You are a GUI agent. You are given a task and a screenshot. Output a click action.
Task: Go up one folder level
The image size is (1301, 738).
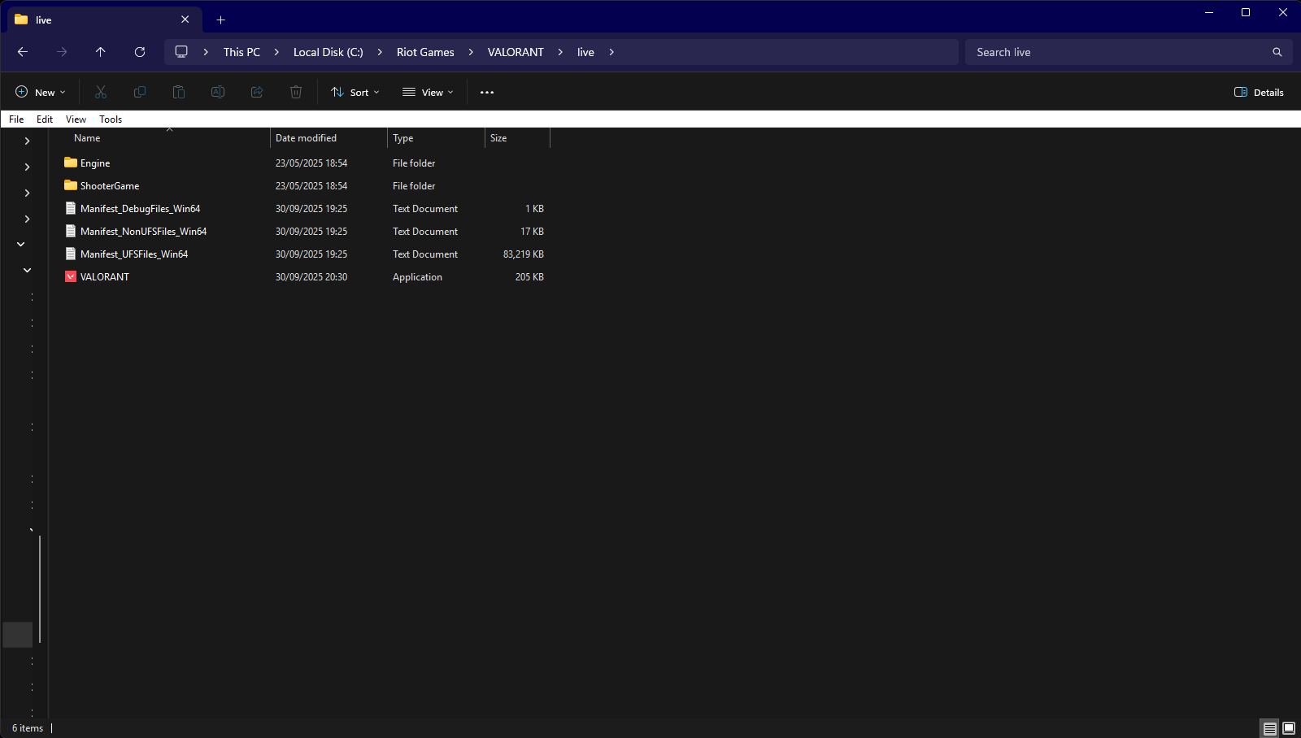pos(101,52)
